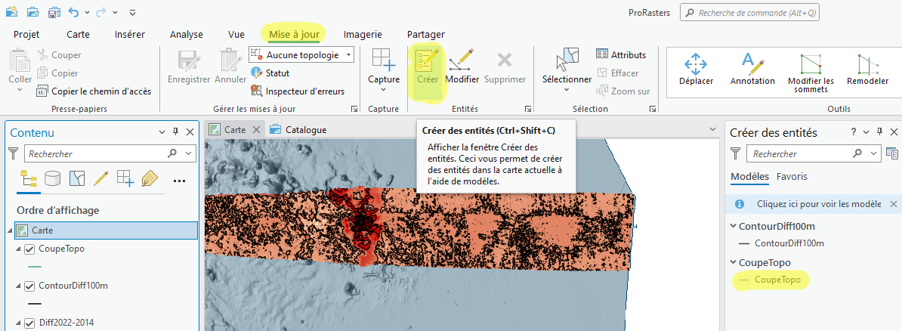Expand the Sélectionner dropdown arrow
This screenshot has height=331, width=902.
[566, 91]
